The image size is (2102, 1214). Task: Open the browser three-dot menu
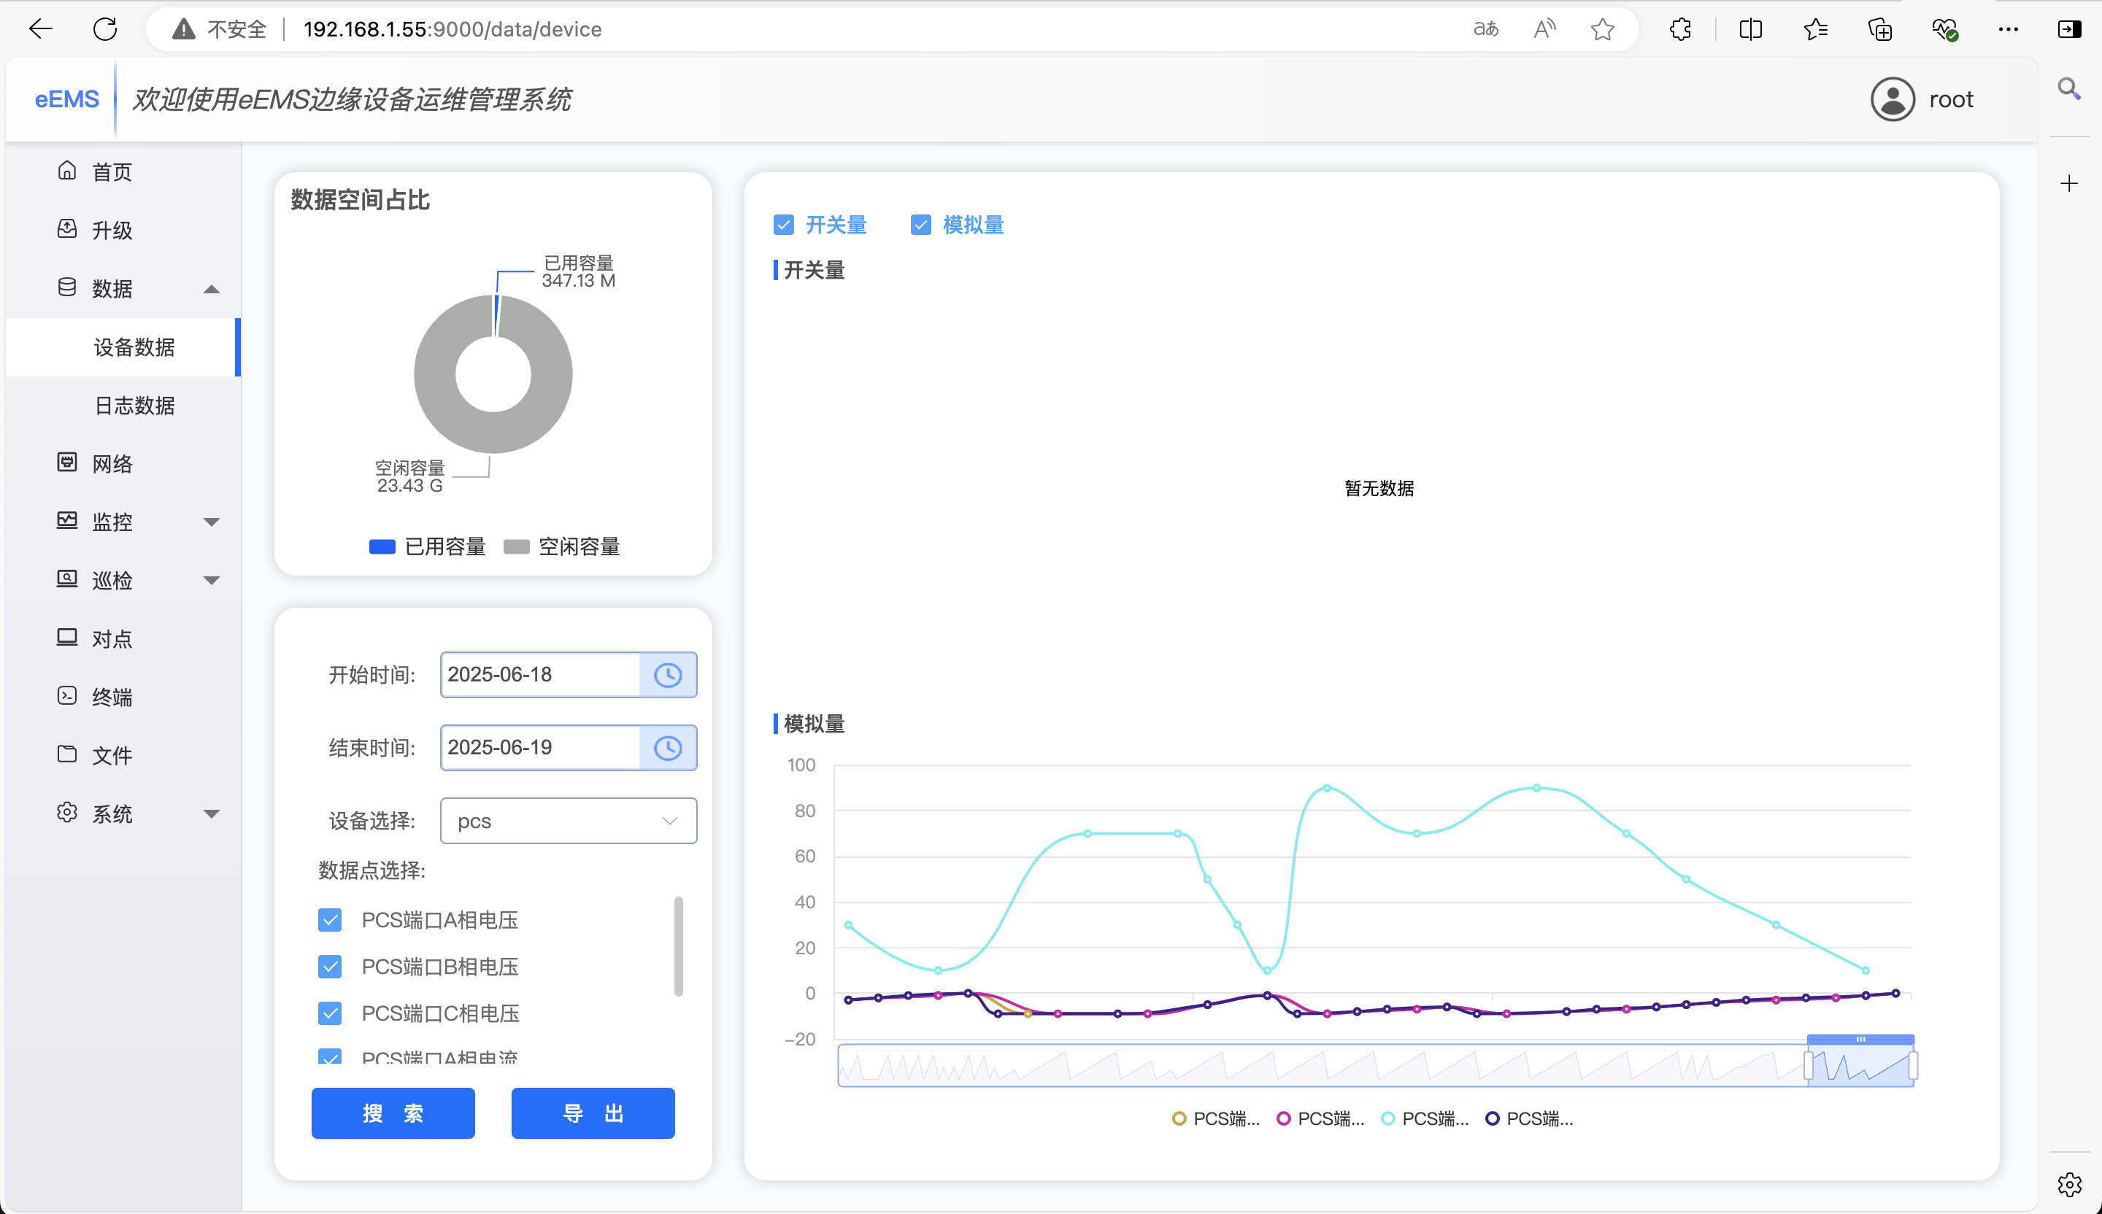(x=2009, y=29)
